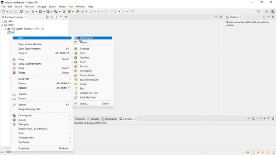Click the Coverage run icon in toolbar
276x155 pixels.
(x=48, y=12)
